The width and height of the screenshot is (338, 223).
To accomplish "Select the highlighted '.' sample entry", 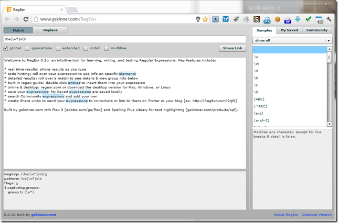I will pyautogui.click(x=290, y=50).
